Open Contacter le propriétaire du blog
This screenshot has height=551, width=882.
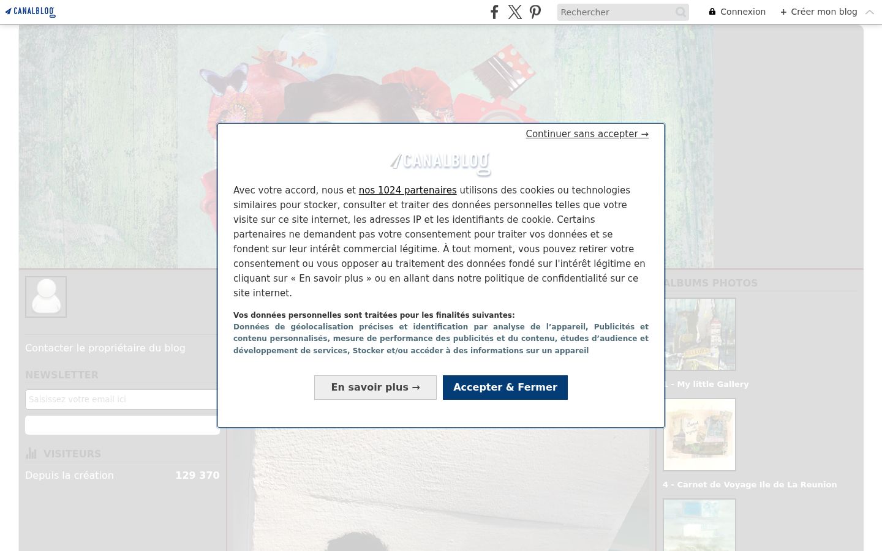click(105, 348)
